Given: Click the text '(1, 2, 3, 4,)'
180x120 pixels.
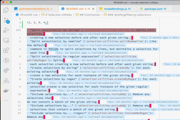Looking at the screenshot, I should (37, 22).
